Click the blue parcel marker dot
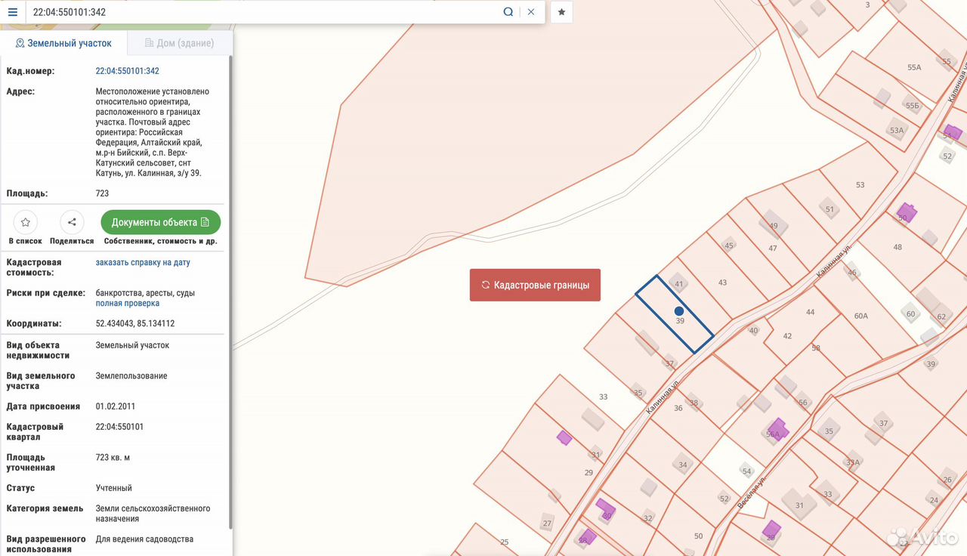 (679, 310)
